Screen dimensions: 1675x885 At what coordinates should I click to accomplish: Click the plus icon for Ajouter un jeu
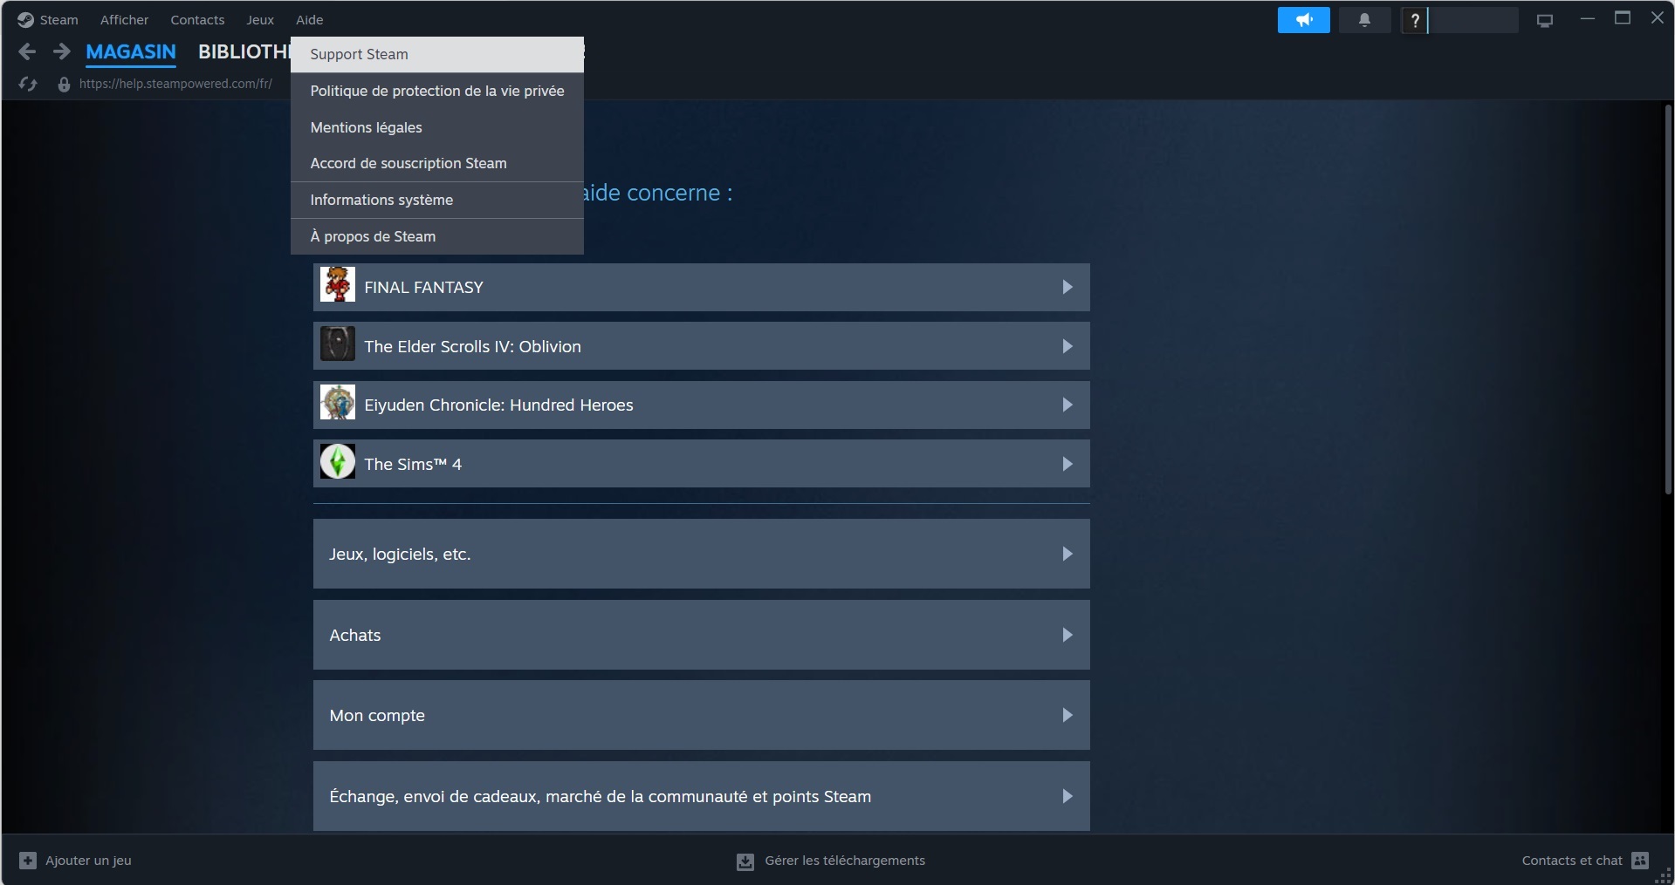pos(28,861)
